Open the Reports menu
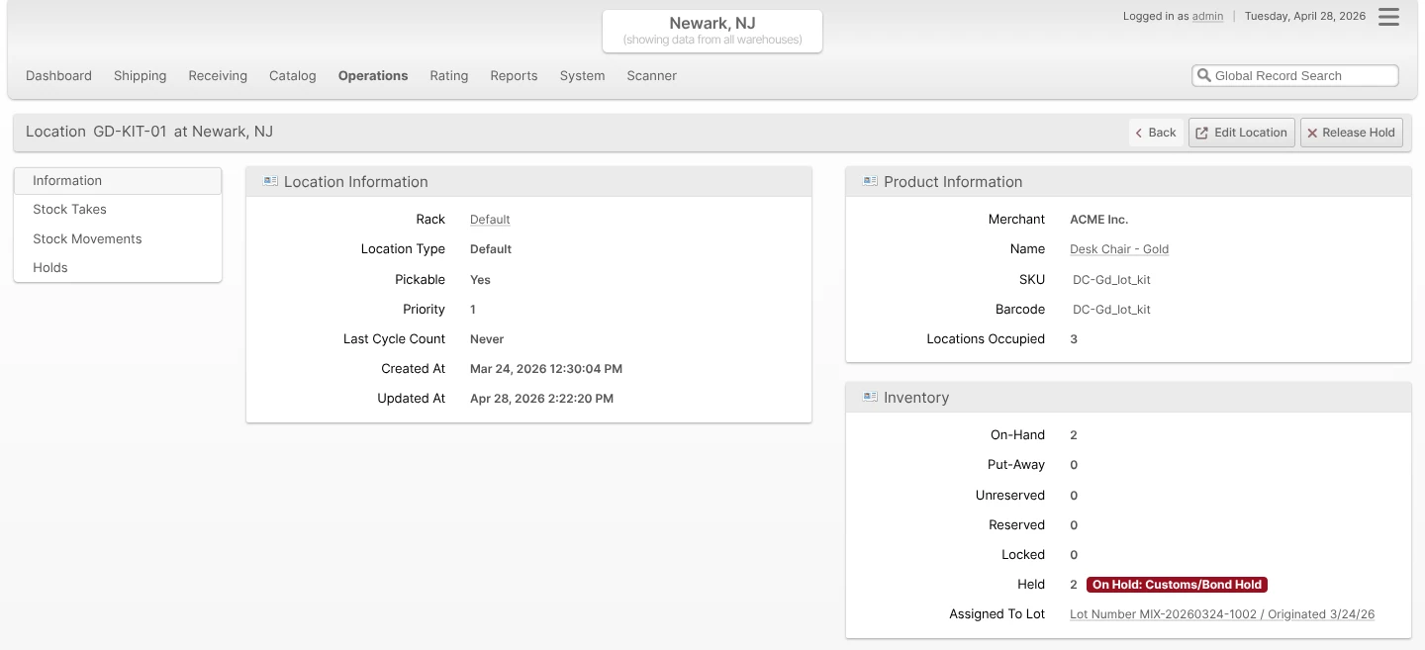This screenshot has height=650, width=1425. tap(514, 75)
